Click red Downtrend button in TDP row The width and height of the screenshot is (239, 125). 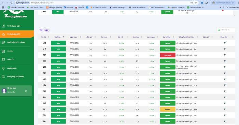(x=168, y=55)
